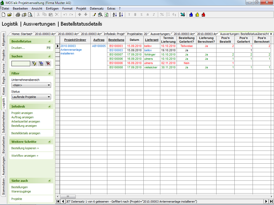Click the euro dollar currency icon
The width and height of the screenshot is (274, 205).
pyautogui.click(x=174, y=15)
